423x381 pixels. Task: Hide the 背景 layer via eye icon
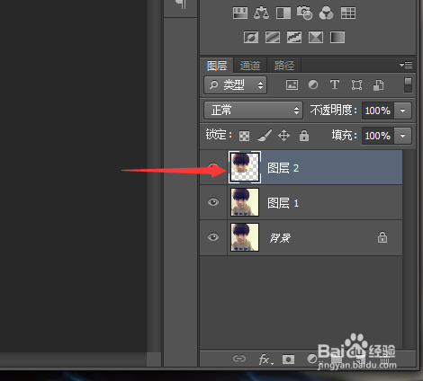(213, 237)
